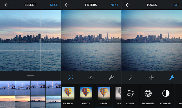Apply the Valencia filter
The width and height of the screenshot is (182, 108).
(x=68, y=93)
